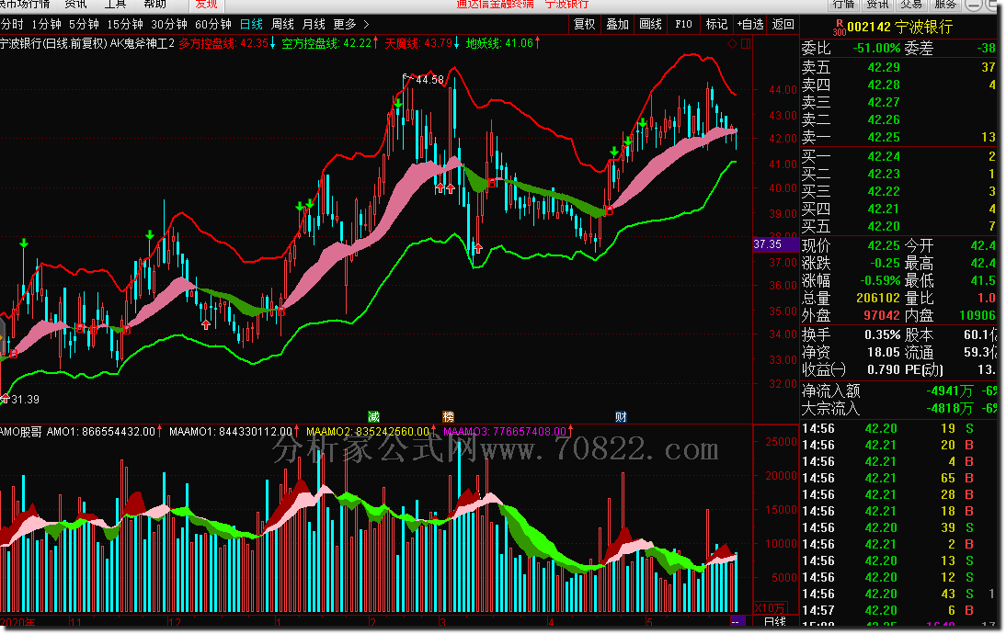Click the 14:57 42.20 tick row
Image resolution: width=1006 pixels, height=634 pixels.
tap(898, 610)
